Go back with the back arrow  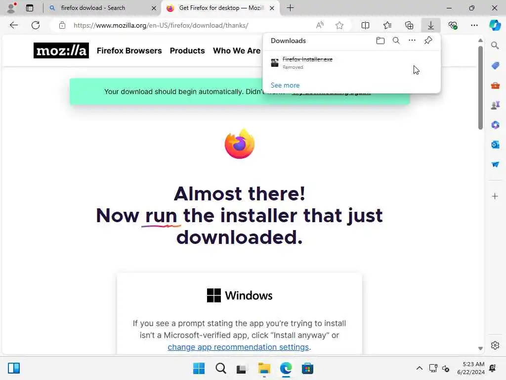pyautogui.click(x=13, y=25)
